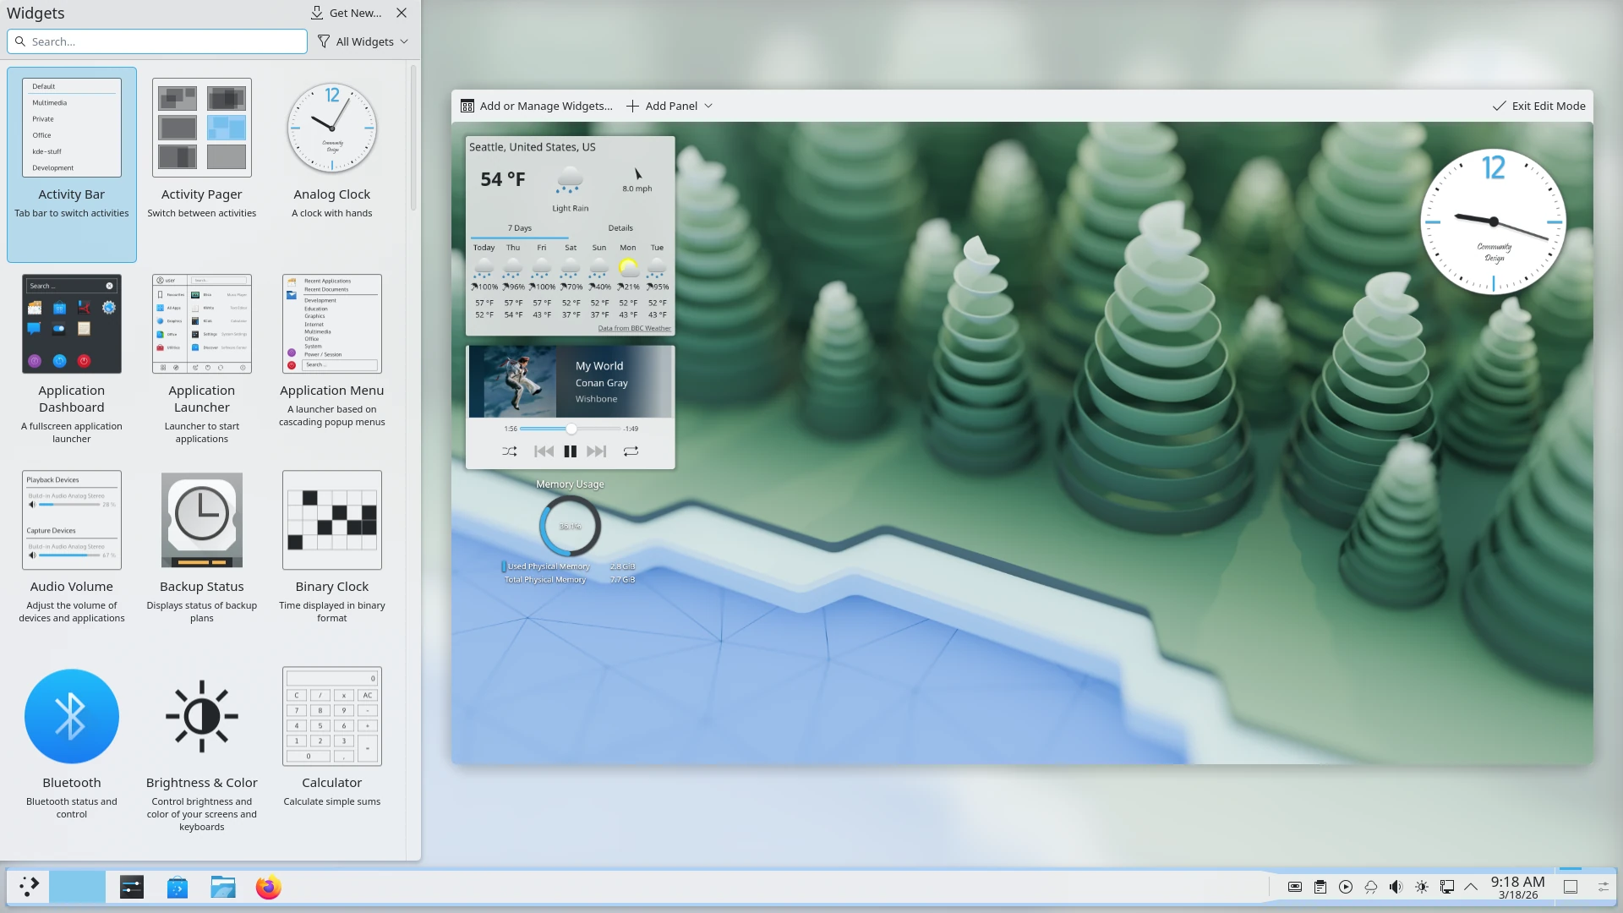Click Get New widgets button

point(346,13)
